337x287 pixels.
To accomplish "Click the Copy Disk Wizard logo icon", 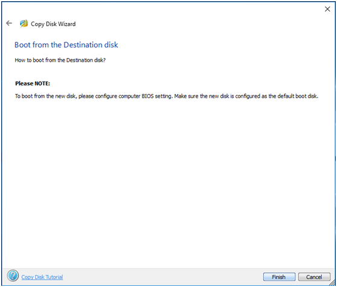I will pos(24,24).
